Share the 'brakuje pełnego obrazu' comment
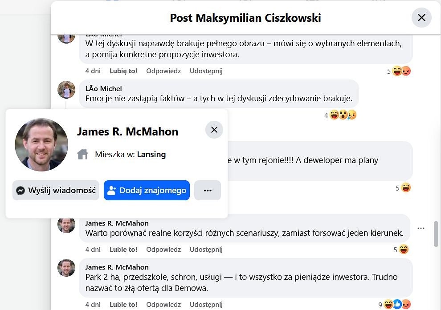Screen dimensions: 441x310 tap(206, 71)
